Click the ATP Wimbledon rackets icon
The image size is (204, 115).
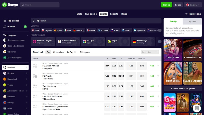[5, 58]
